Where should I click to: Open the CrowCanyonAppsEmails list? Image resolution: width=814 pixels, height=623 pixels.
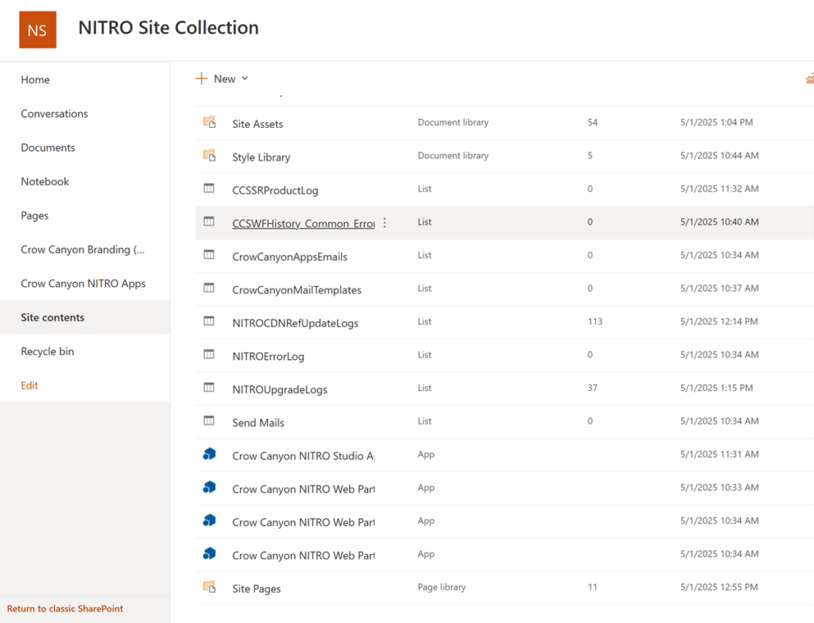click(289, 257)
